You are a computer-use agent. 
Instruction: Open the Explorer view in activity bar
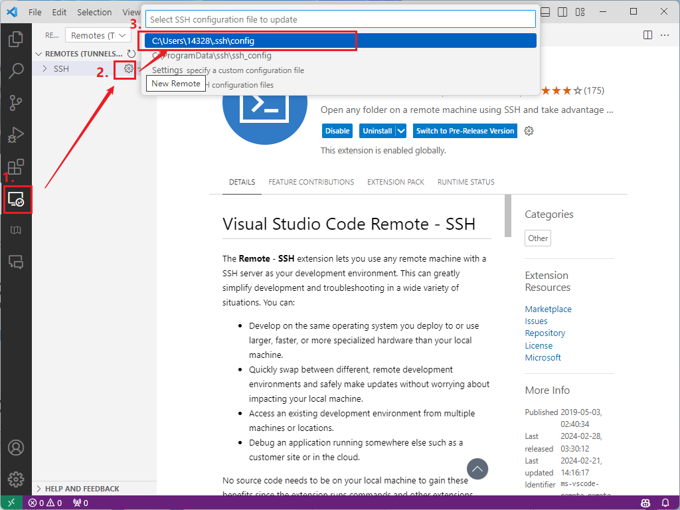pos(16,39)
